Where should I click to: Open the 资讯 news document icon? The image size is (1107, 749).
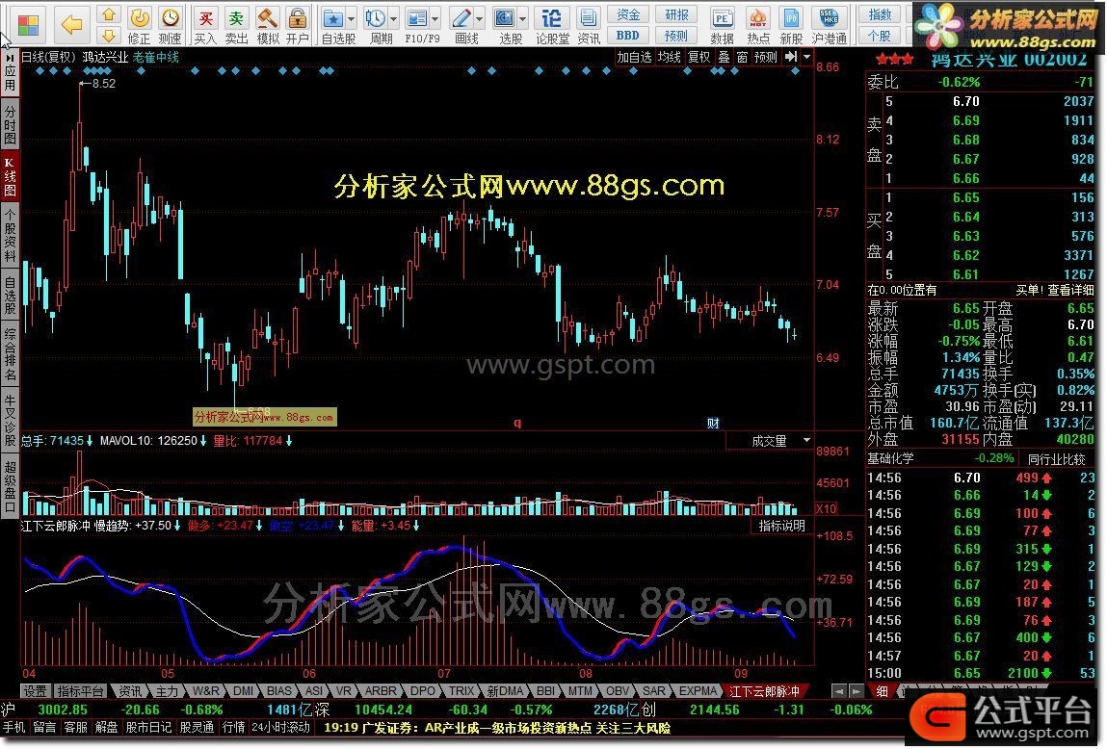[588, 25]
